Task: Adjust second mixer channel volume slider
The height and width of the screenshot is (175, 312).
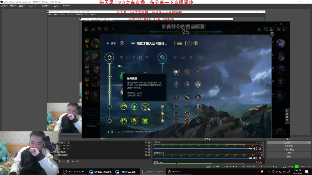Action: click(203, 158)
